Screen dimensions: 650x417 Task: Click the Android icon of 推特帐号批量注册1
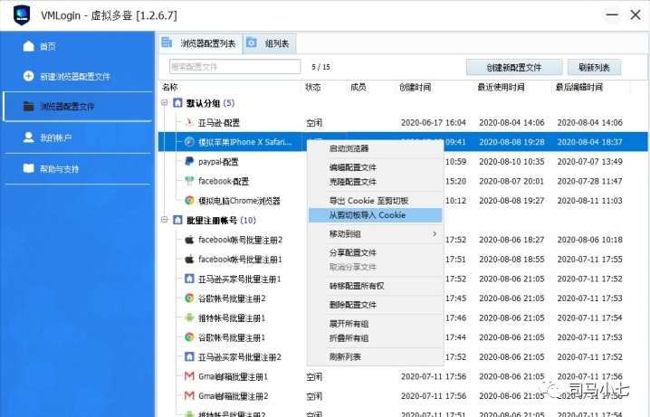189,317
